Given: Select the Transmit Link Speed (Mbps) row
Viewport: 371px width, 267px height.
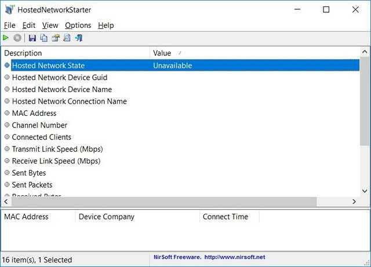Looking at the screenshot, I should click(181, 149).
